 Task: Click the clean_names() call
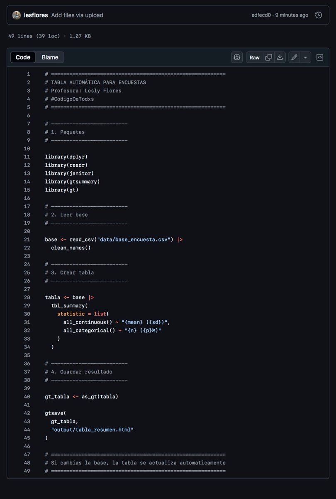click(x=71, y=248)
